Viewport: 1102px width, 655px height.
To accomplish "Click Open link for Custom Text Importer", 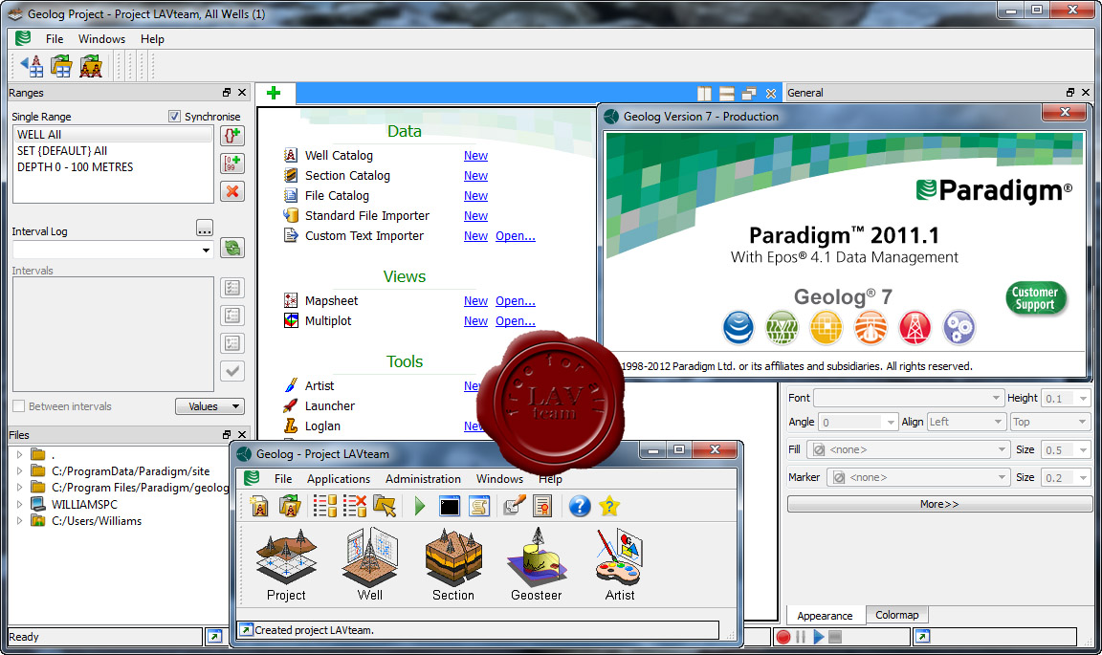I will click(x=516, y=236).
